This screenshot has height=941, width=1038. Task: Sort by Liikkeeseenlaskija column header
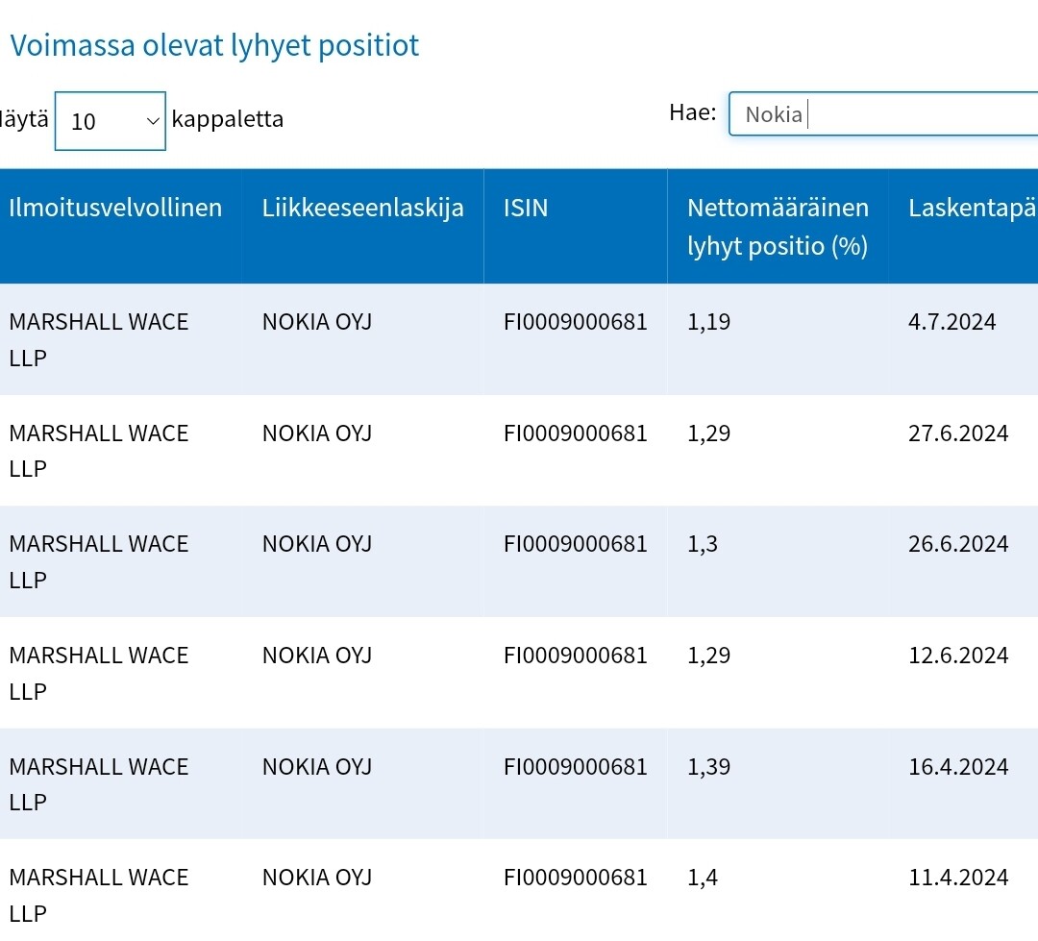pos(362,226)
